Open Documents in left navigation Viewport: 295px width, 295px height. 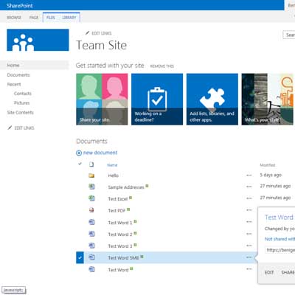tap(18, 74)
